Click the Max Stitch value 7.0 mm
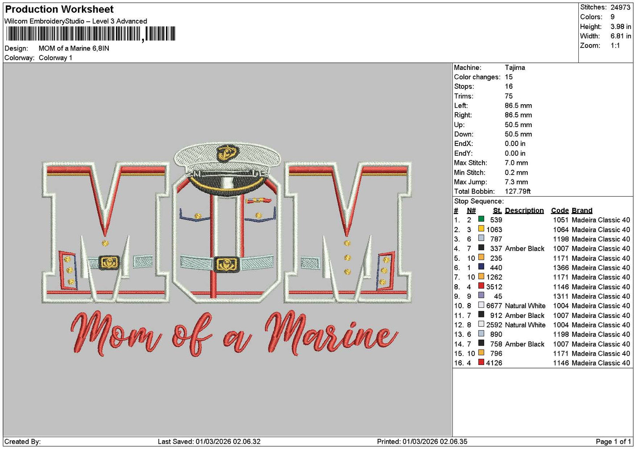636x449 pixels. tap(516, 163)
